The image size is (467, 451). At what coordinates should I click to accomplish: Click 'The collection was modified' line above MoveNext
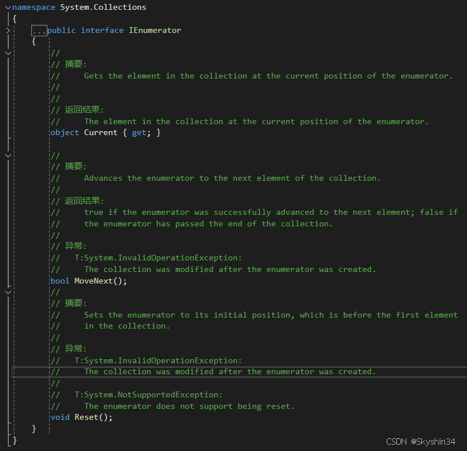click(230, 270)
